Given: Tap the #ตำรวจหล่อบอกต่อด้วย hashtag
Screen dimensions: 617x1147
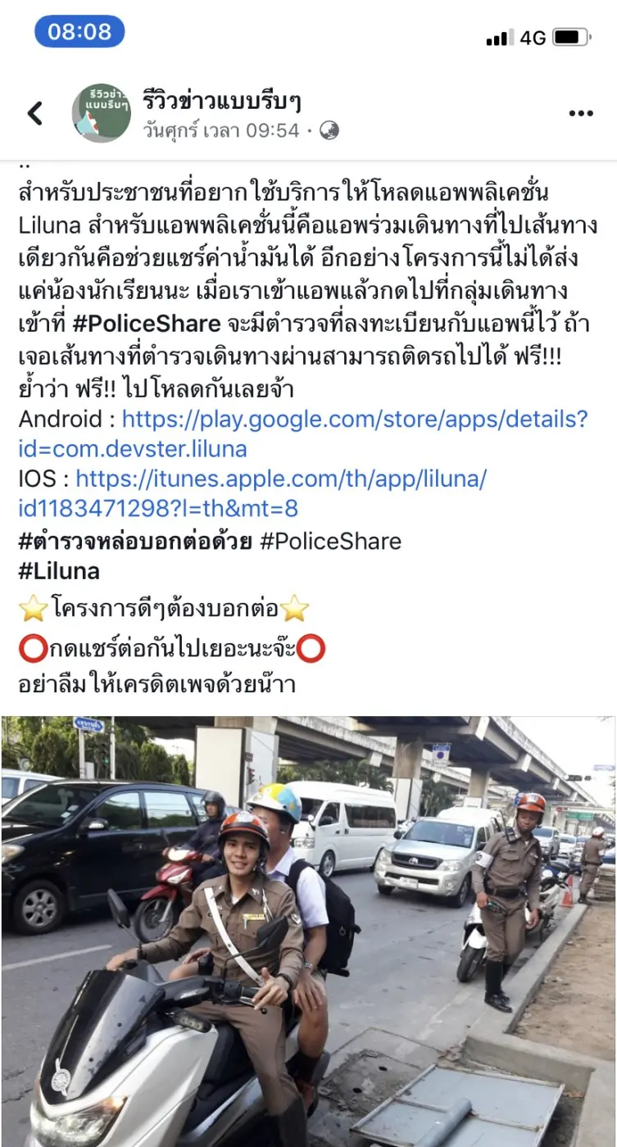Looking at the screenshot, I should (x=135, y=541).
